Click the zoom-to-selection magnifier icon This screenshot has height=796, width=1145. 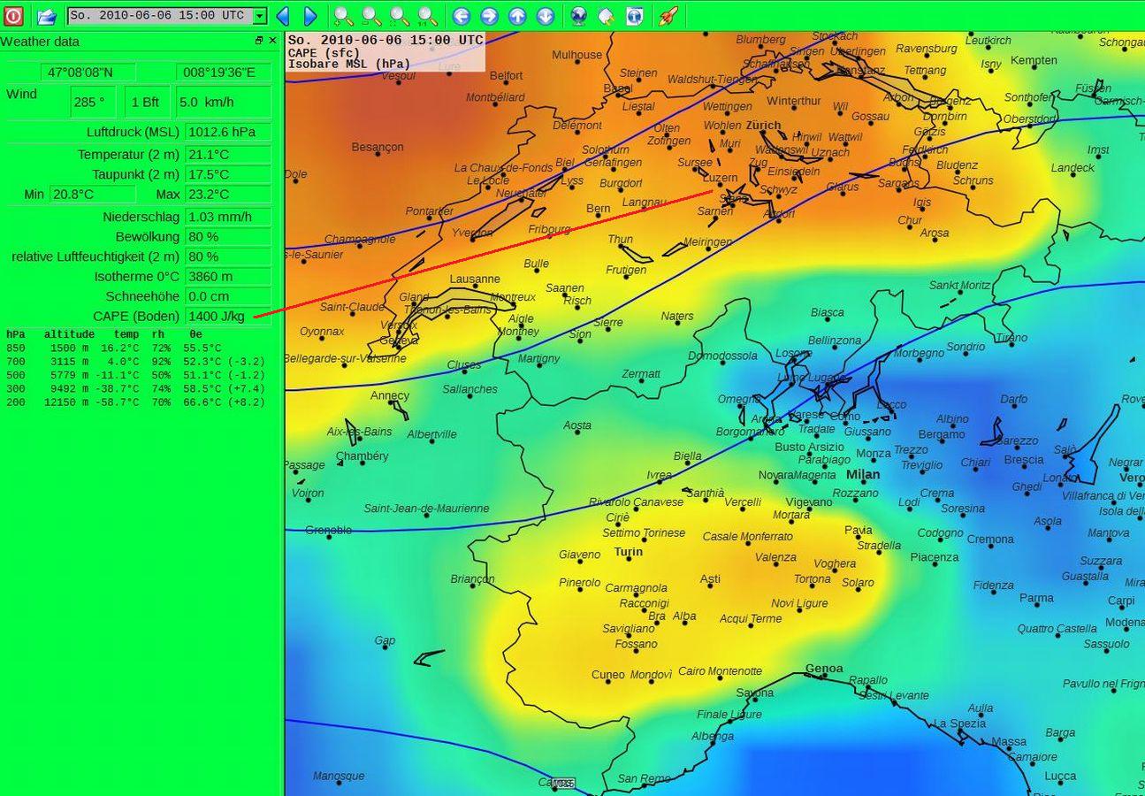400,16
